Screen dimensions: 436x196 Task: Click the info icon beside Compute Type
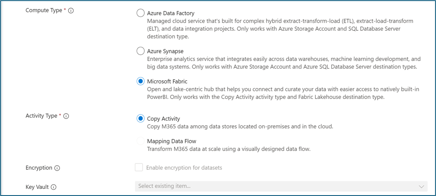point(71,11)
